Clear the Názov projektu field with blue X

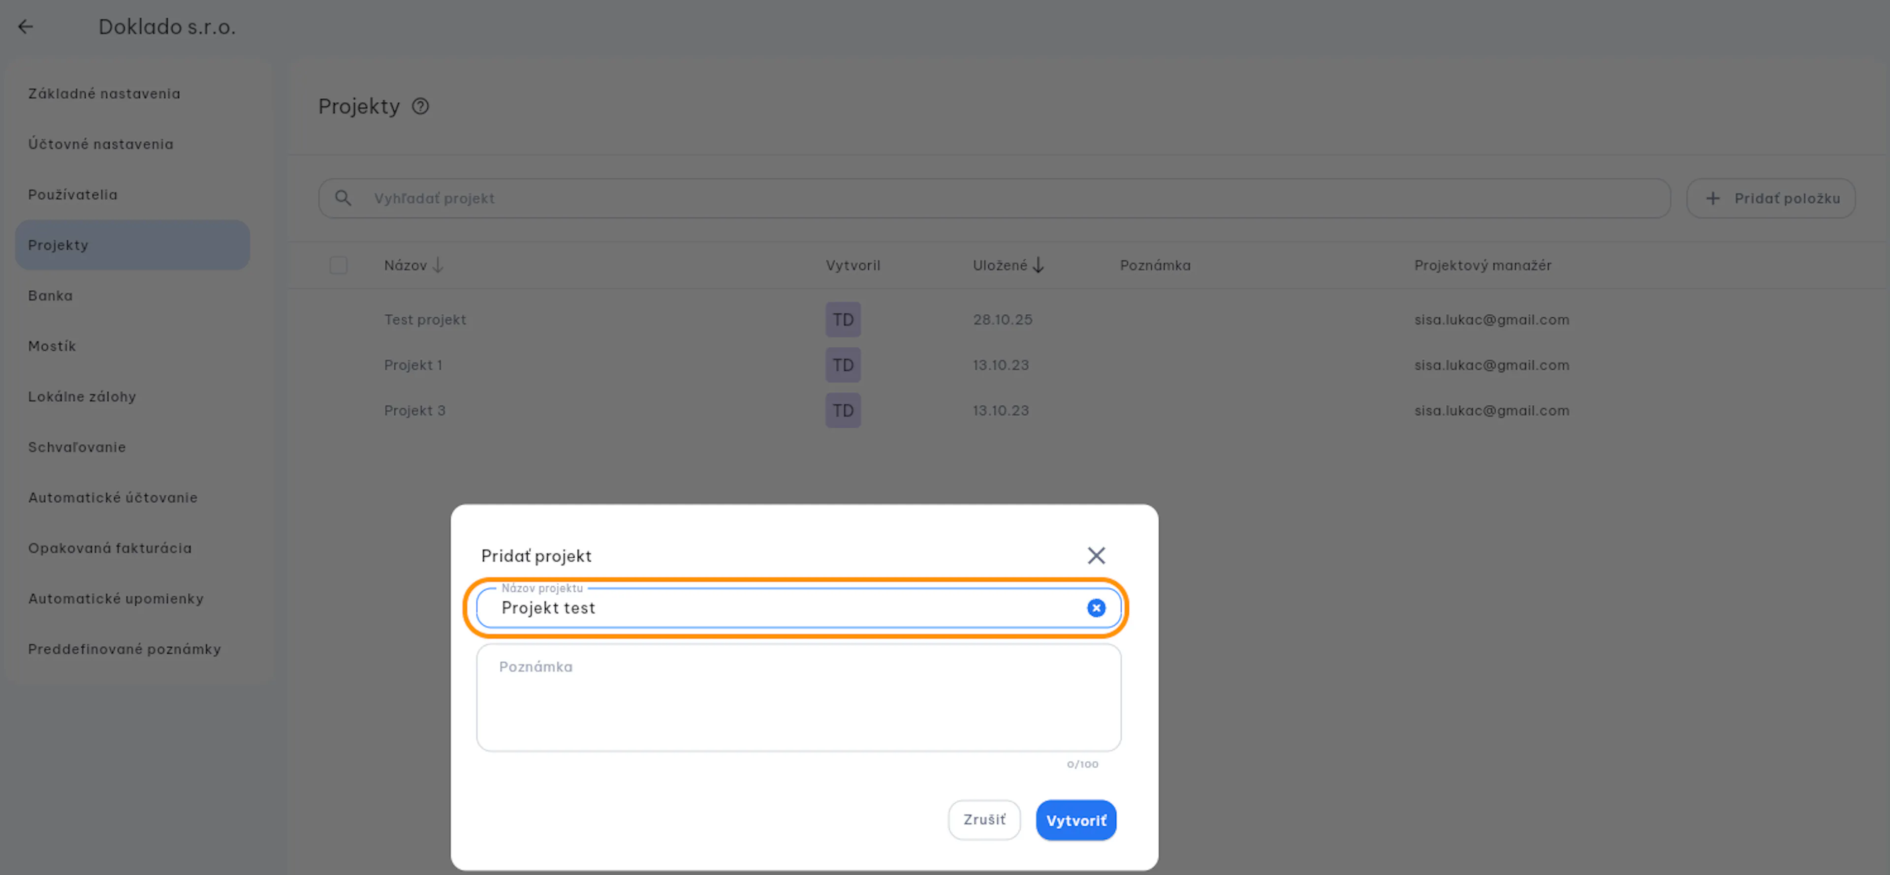click(1096, 608)
